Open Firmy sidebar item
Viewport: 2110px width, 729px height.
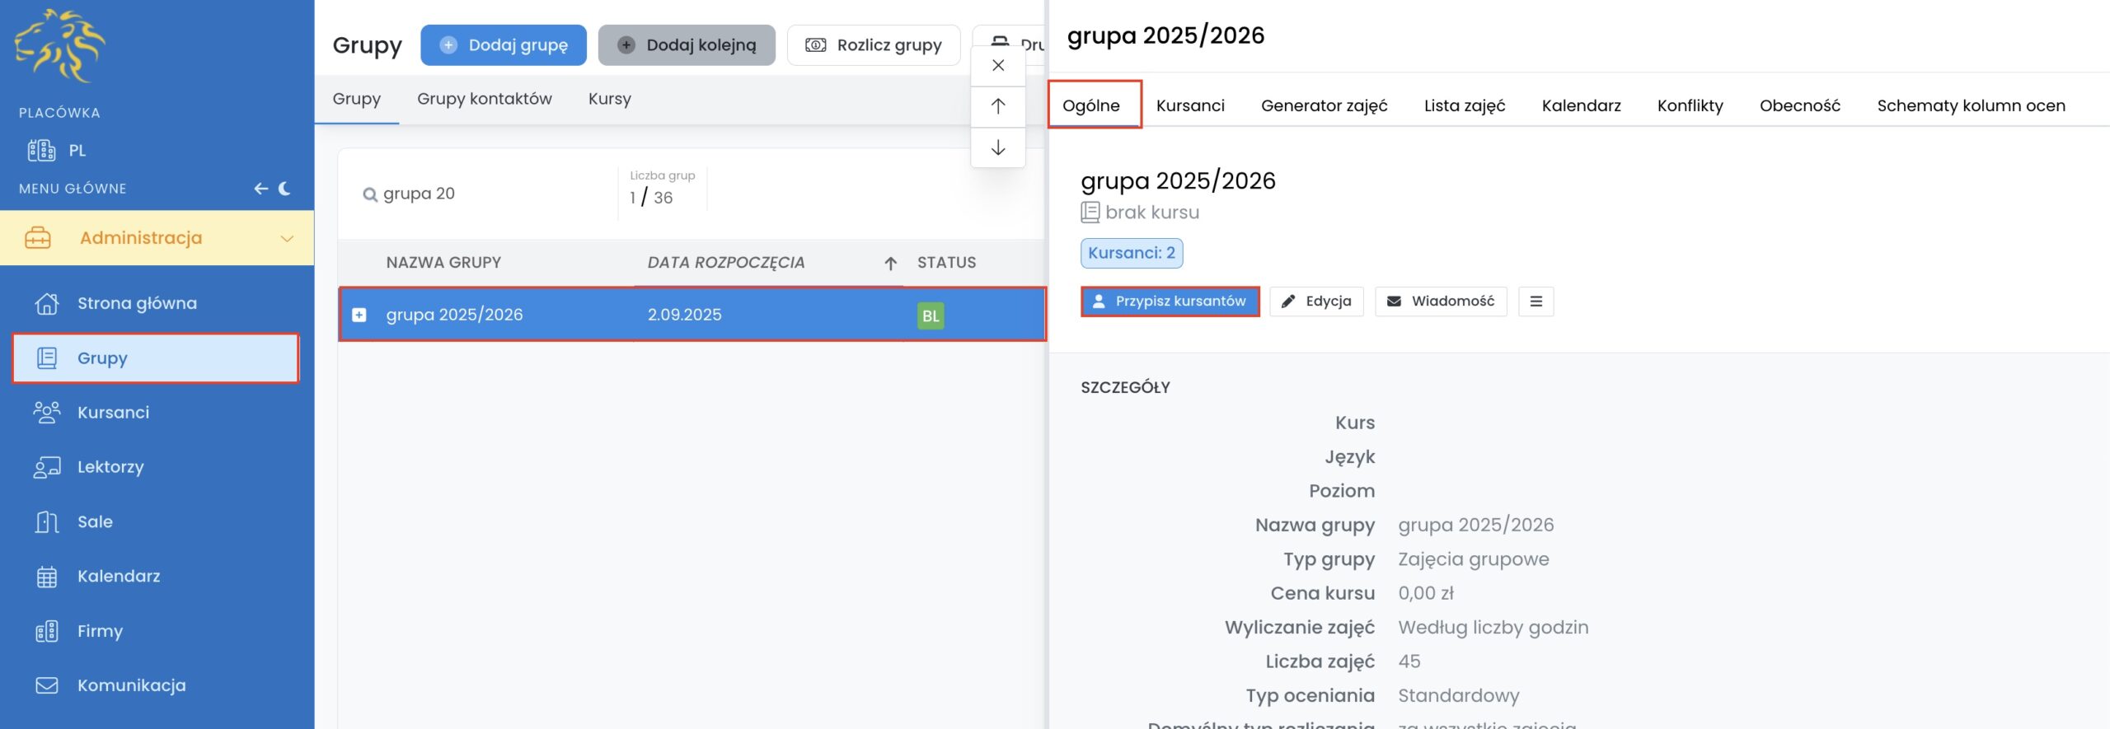tap(100, 631)
